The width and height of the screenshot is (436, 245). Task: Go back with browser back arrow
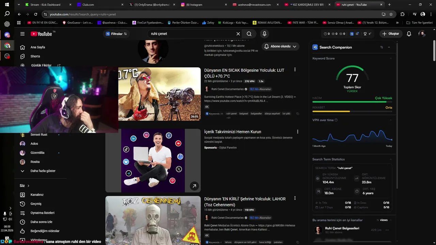pyautogui.click(x=19, y=14)
